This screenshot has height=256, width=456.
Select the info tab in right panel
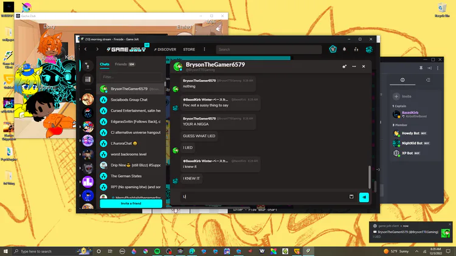[x=402, y=80]
